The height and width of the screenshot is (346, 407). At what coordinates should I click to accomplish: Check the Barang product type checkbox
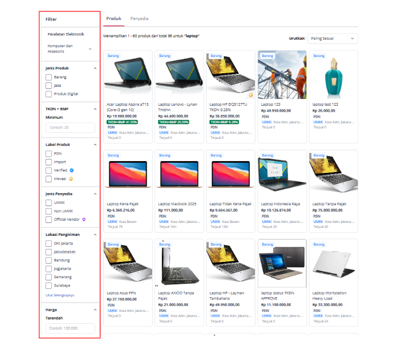pyautogui.click(x=48, y=77)
